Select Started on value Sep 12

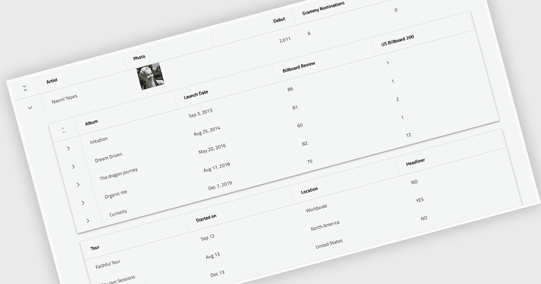(x=207, y=237)
